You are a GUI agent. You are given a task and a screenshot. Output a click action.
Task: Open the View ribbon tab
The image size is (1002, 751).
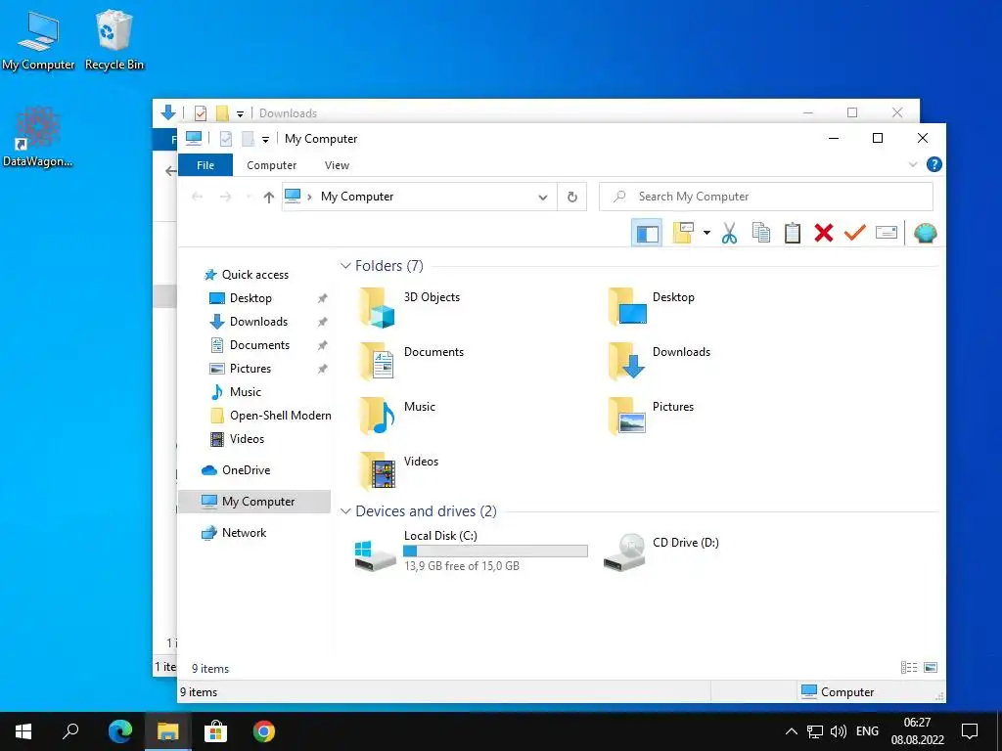[337, 165]
